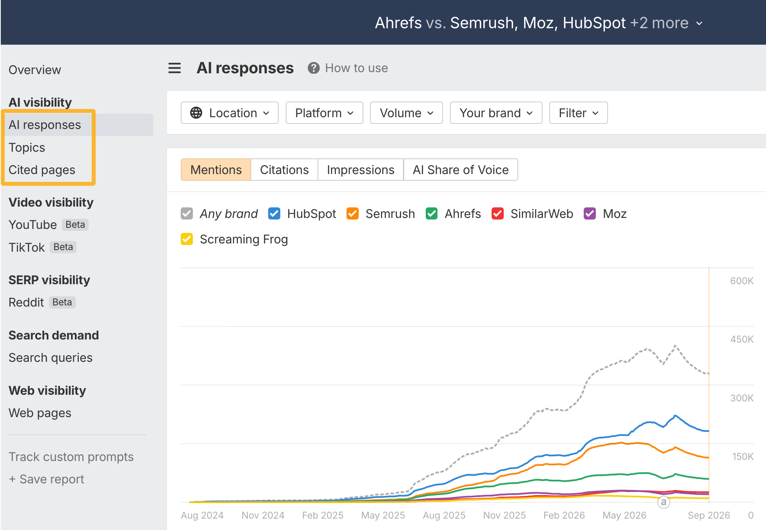Screen dimensions: 766x530
Task: Uncheck the Ahrefs brand checkbox
Action: [x=432, y=214]
